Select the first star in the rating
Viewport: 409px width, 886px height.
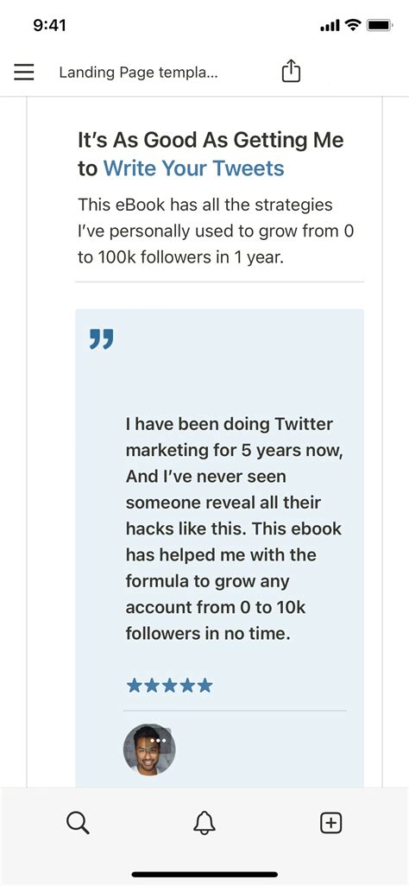click(x=134, y=686)
